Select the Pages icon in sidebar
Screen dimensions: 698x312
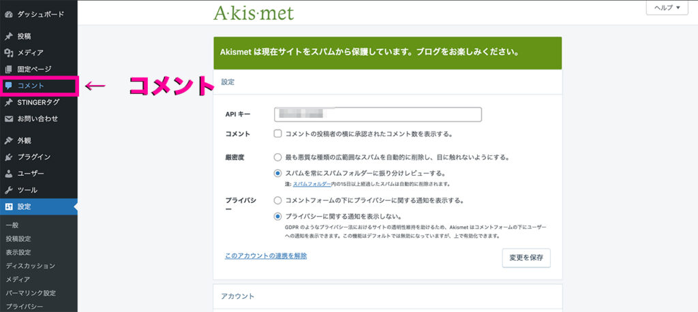(x=8, y=69)
